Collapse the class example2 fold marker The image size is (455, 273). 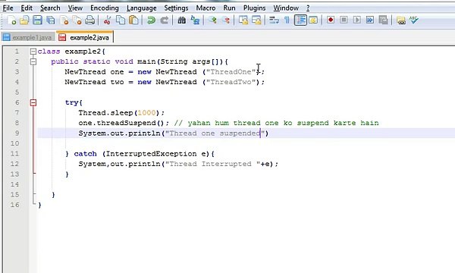click(x=33, y=52)
